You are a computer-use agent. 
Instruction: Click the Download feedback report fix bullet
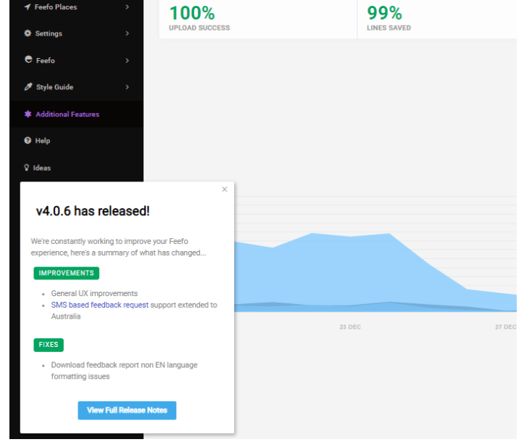point(125,370)
